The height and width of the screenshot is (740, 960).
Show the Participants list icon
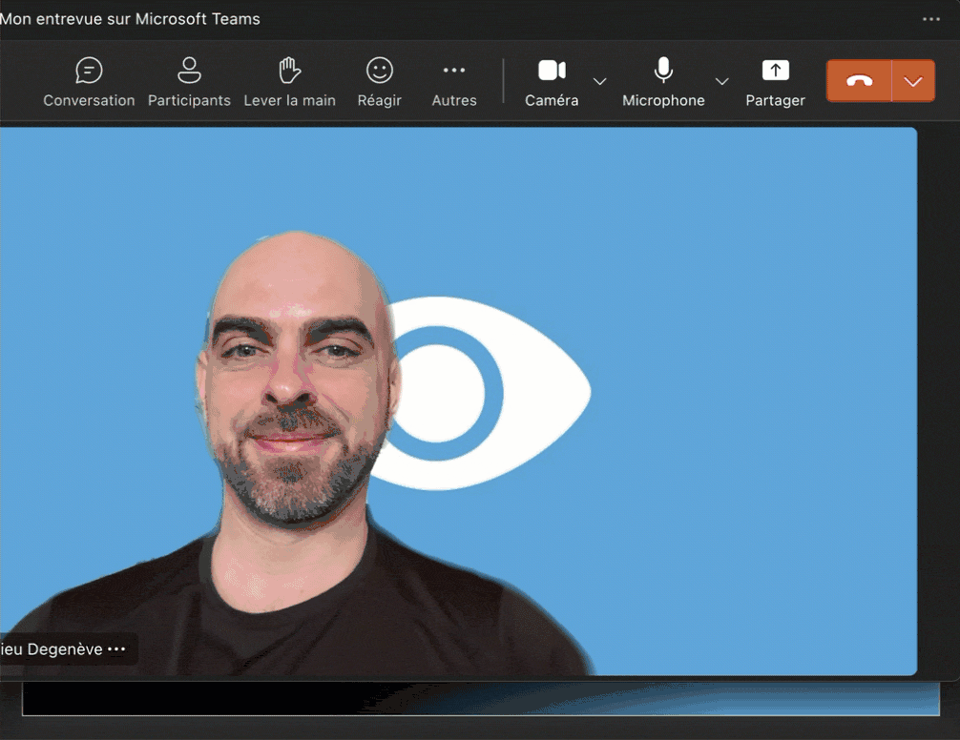(x=189, y=71)
